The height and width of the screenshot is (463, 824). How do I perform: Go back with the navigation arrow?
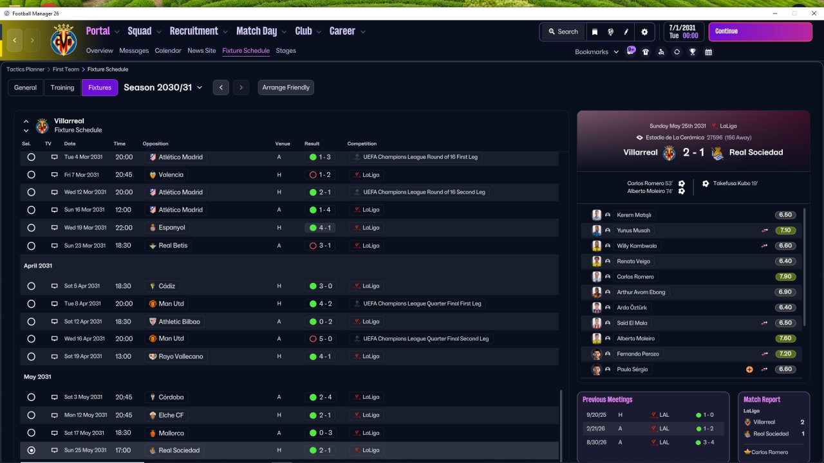pyautogui.click(x=15, y=40)
